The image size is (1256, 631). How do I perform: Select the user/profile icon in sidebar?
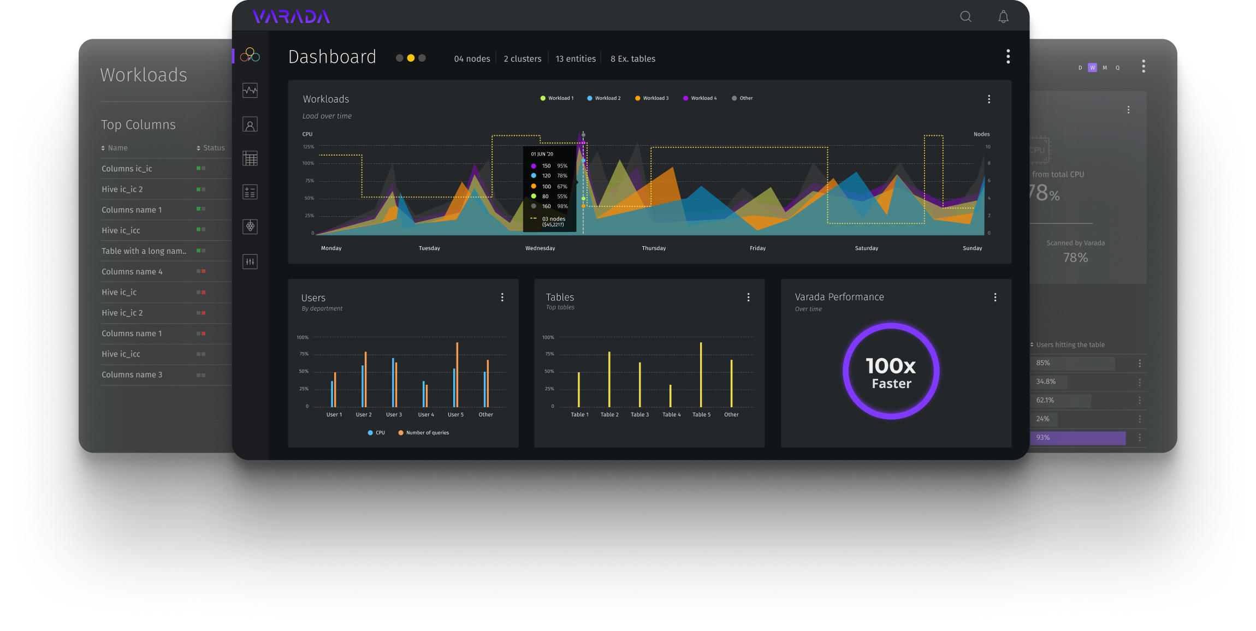(x=252, y=125)
